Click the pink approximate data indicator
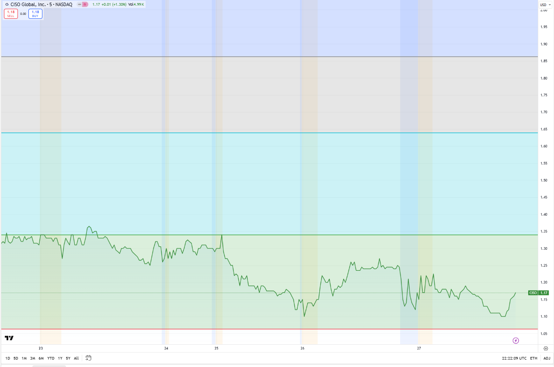Image resolution: width=554 pixels, height=367 pixels. coord(85,4)
